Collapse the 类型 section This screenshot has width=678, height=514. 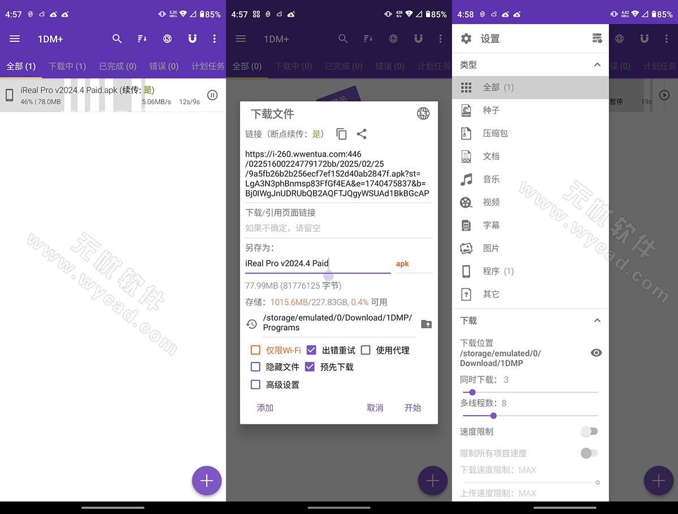click(x=597, y=65)
